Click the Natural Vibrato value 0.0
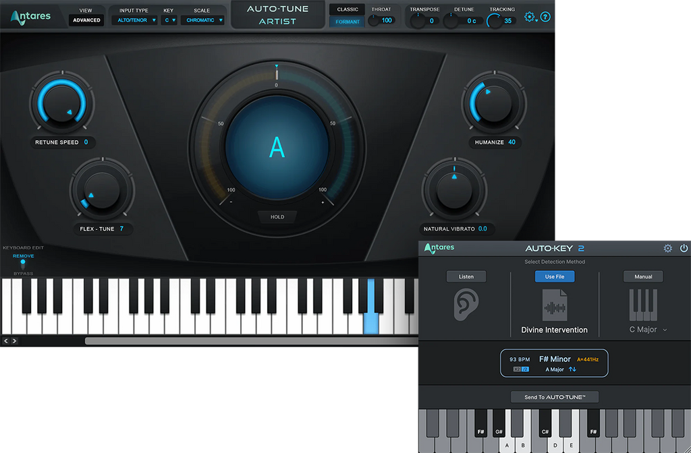Viewport: 691px width, 453px height. (x=482, y=229)
